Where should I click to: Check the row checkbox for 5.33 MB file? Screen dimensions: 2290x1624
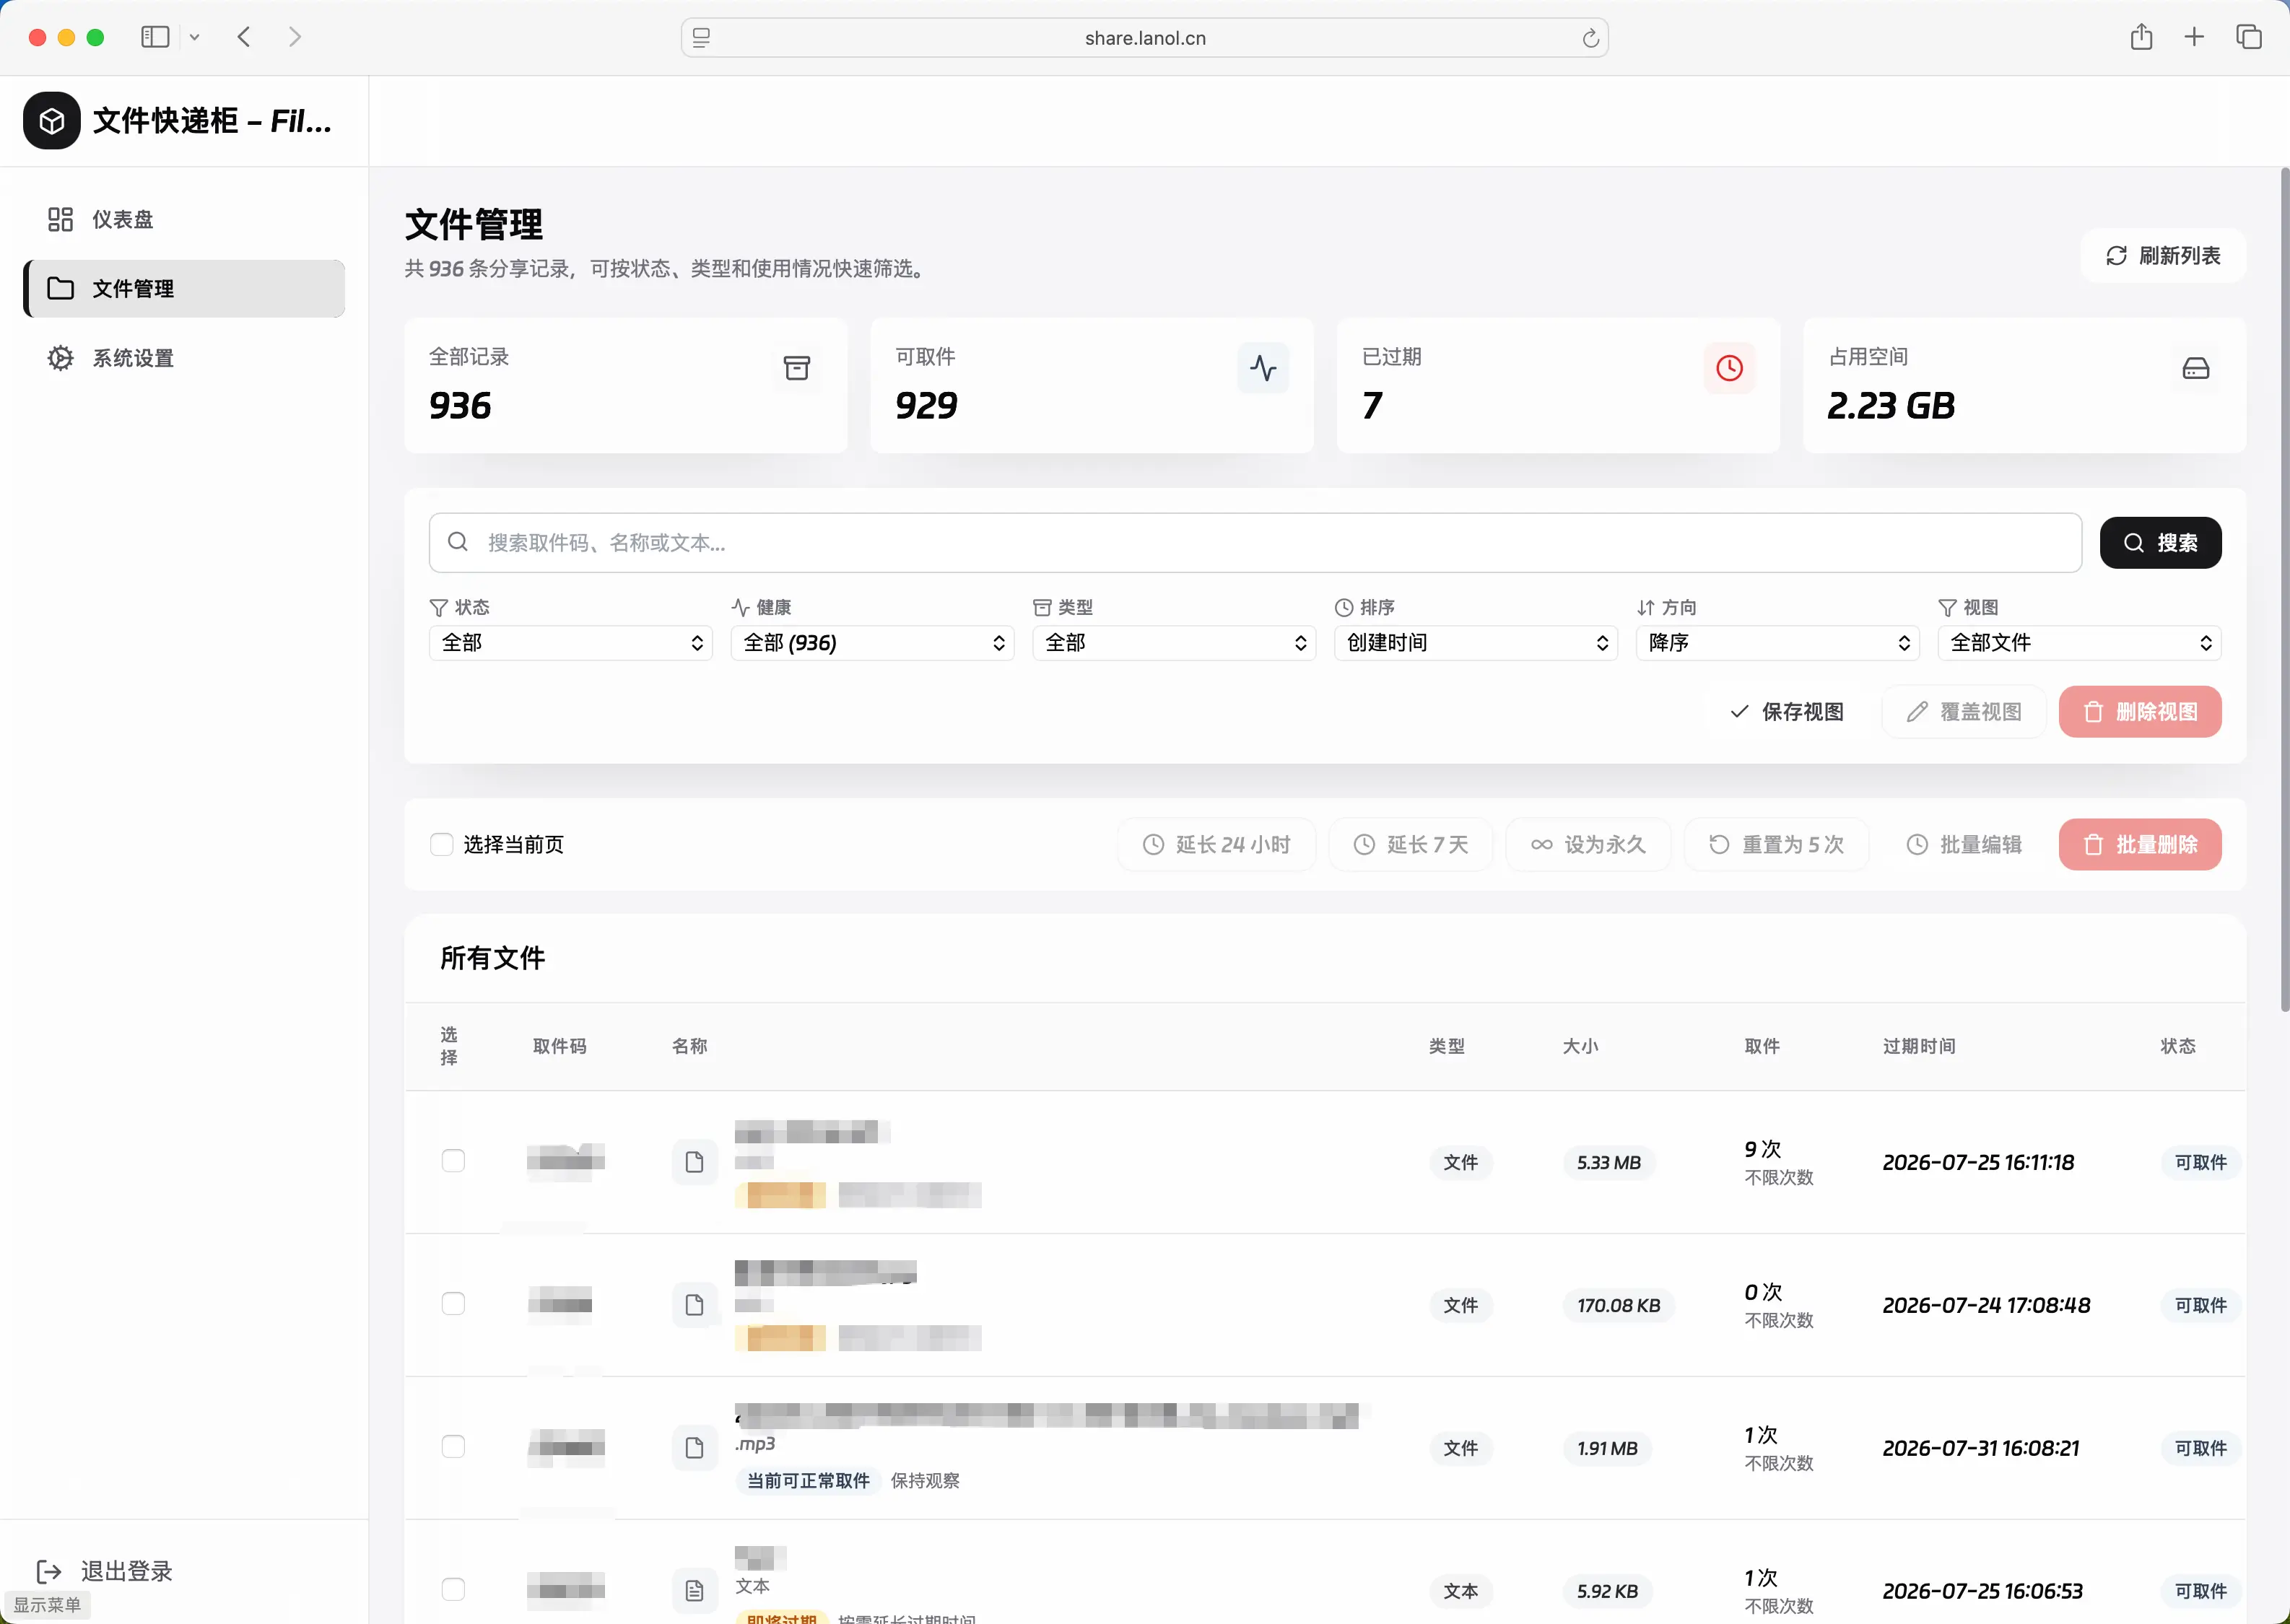[453, 1161]
